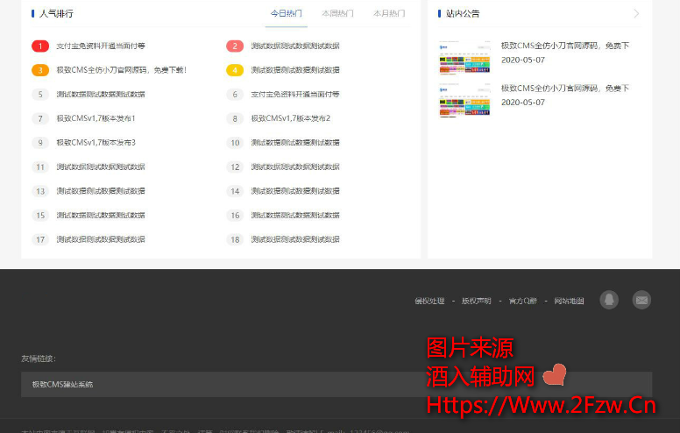Open the rank 15 测试数据 entry
Screen dimensions: 680x433
click(101, 216)
